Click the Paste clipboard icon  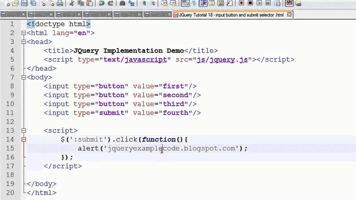click(90, 3)
